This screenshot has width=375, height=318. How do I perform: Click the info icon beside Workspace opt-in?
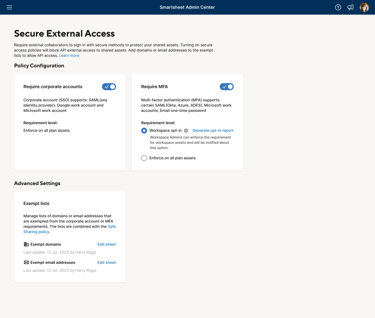click(x=187, y=130)
